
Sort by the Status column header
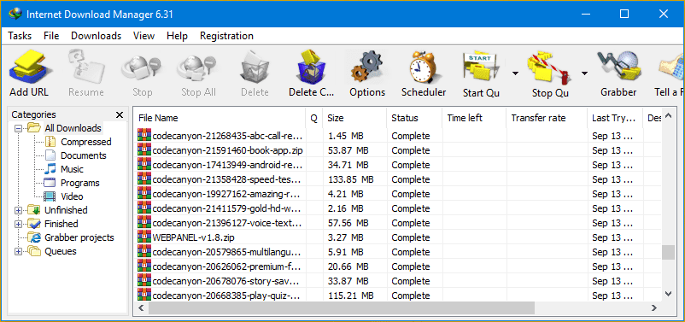coord(414,118)
